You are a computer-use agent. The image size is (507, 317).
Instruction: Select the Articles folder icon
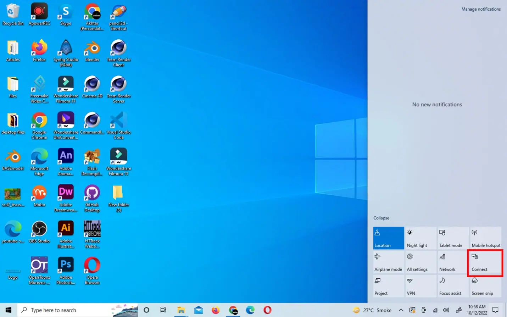[x=13, y=51]
